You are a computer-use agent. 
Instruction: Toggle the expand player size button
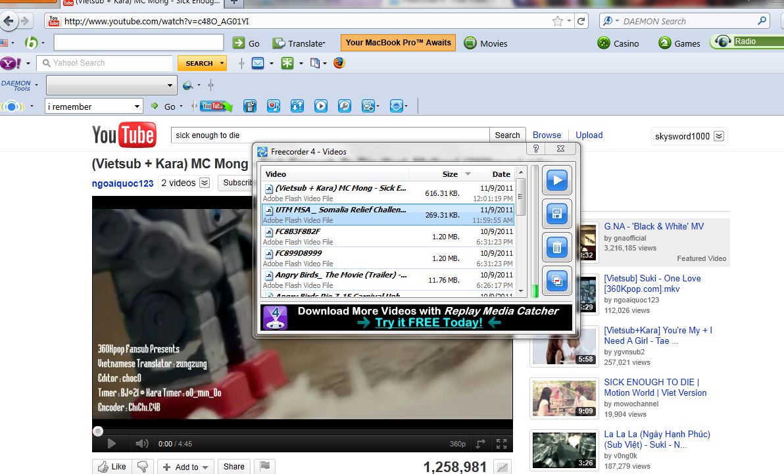tap(481, 444)
